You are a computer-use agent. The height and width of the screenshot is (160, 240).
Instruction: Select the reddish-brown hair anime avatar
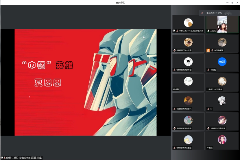coord(222,120)
